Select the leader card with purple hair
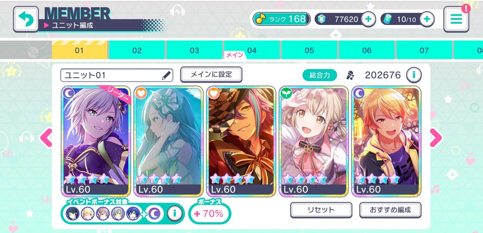This screenshot has height=233, width=483. pos(96,141)
